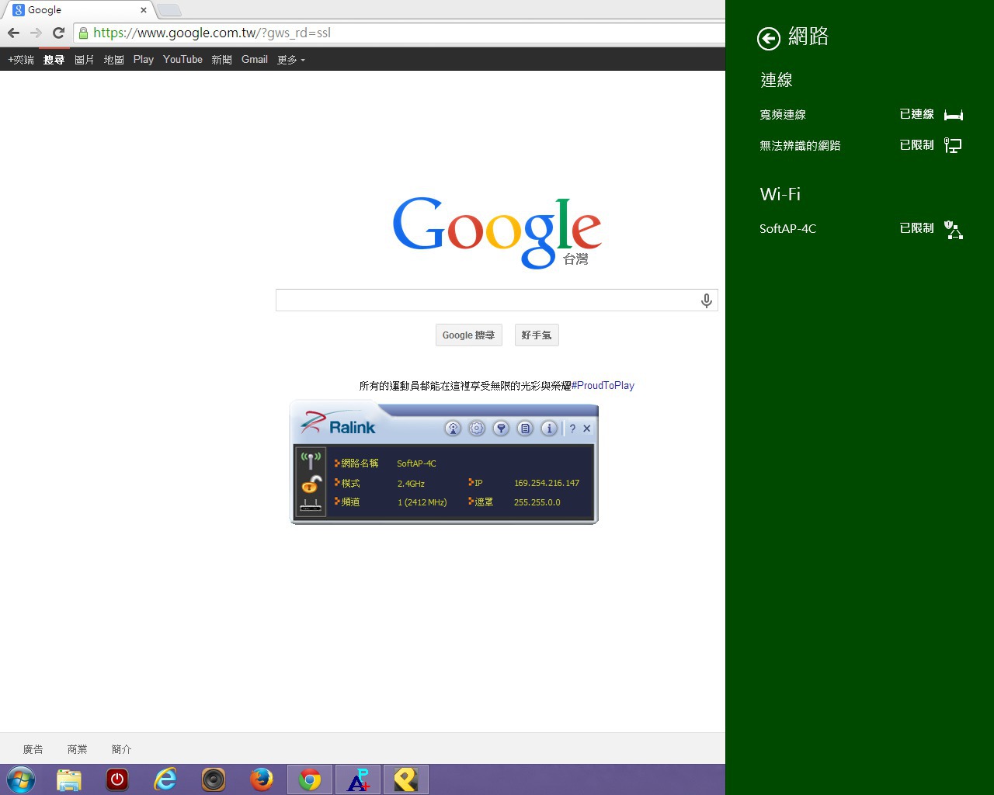Select 搜尋 in the Google bar
Viewport: 994px width, 795px height.
coord(54,60)
